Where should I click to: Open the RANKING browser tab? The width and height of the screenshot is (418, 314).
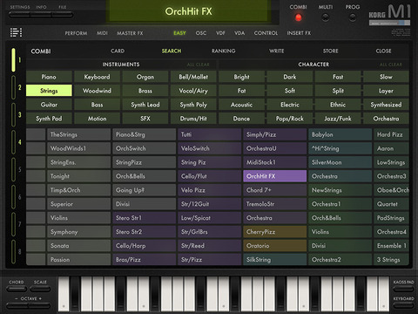click(x=224, y=51)
